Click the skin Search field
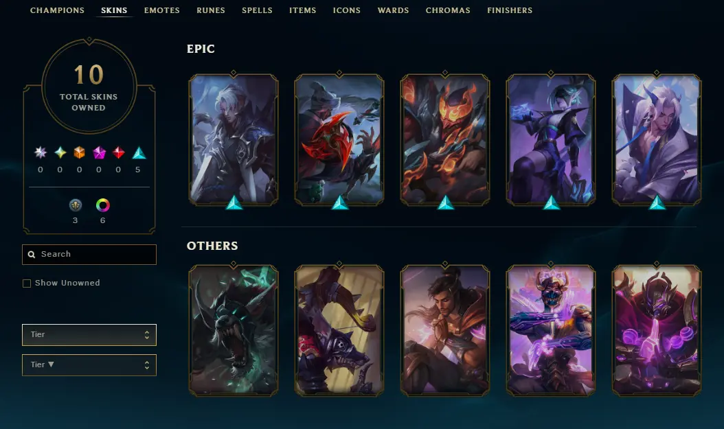This screenshot has width=724, height=429. [x=89, y=255]
